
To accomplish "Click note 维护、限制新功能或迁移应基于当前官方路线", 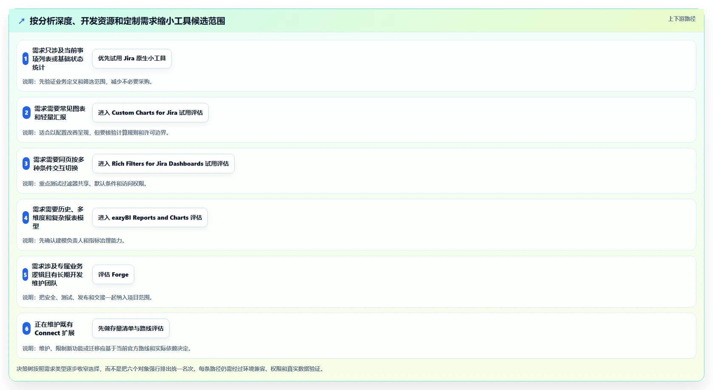I will tap(108, 348).
